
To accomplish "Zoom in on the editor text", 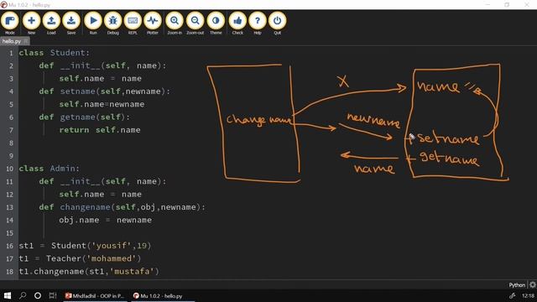I will click(x=175, y=23).
